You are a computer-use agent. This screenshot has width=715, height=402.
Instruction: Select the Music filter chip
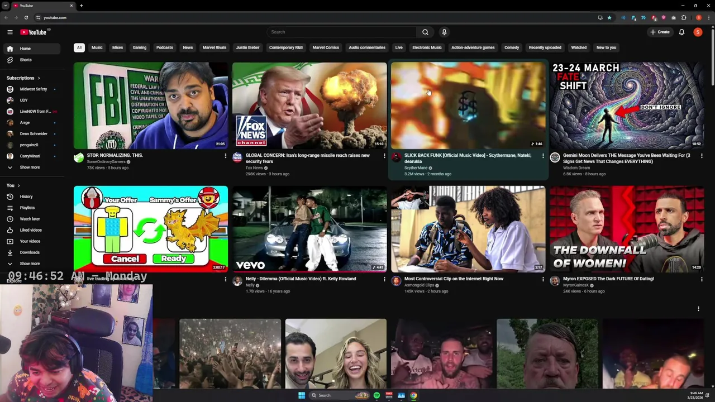point(97,47)
